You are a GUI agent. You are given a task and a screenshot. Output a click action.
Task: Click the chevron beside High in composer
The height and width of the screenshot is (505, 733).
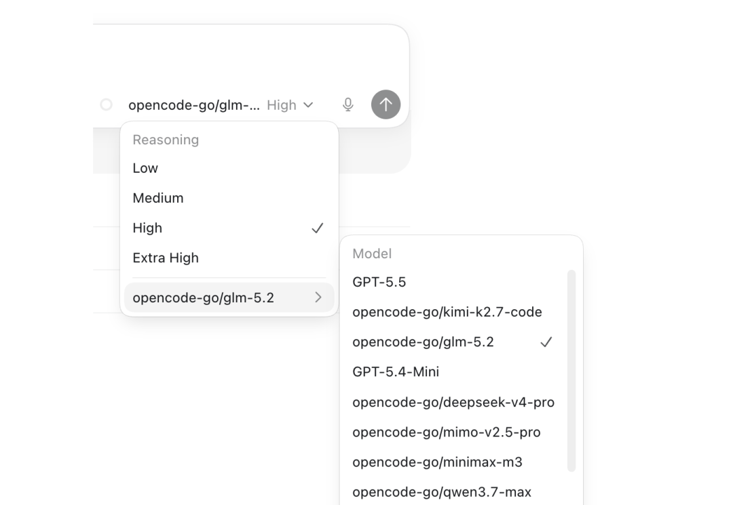click(308, 105)
